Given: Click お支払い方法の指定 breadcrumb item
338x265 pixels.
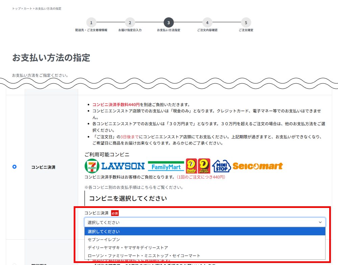Looking at the screenshot, I should pos(48,9).
